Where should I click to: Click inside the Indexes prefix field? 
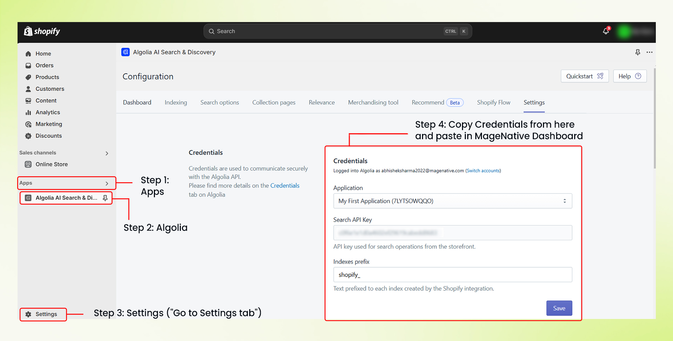coord(452,275)
